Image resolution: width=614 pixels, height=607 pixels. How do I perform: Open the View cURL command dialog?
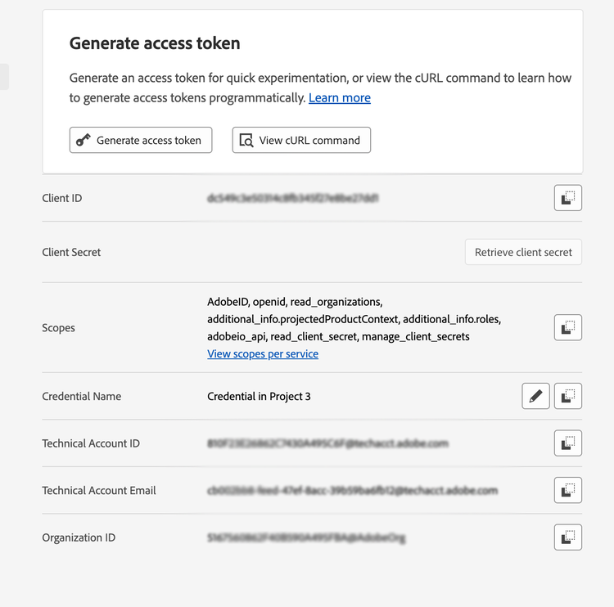(x=301, y=140)
